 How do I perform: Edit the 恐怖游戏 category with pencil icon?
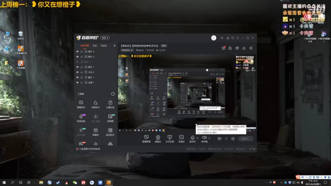pos(132,50)
